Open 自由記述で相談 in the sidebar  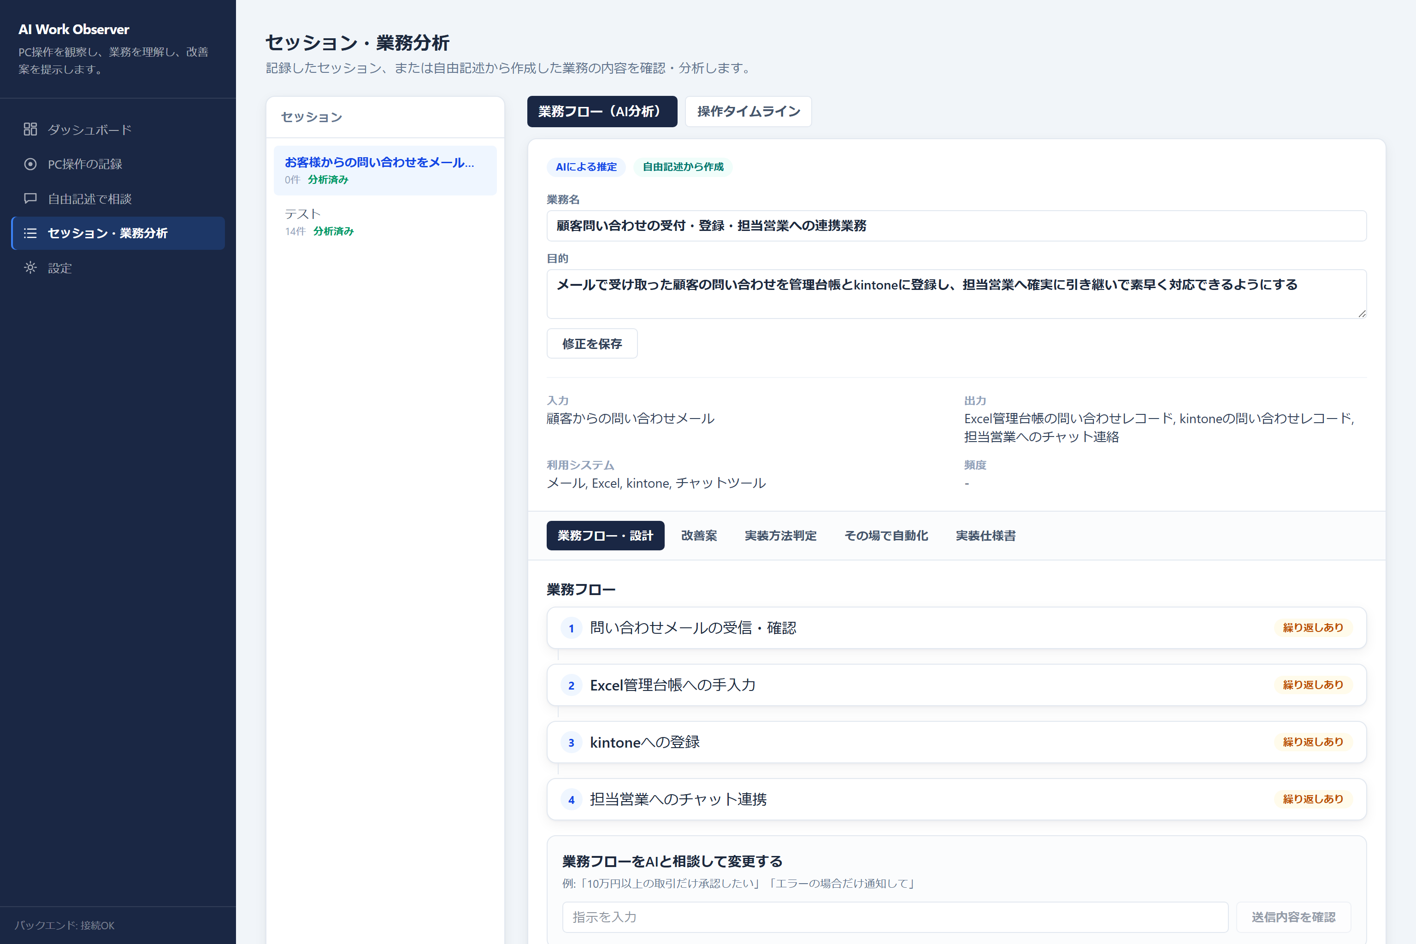(118, 199)
